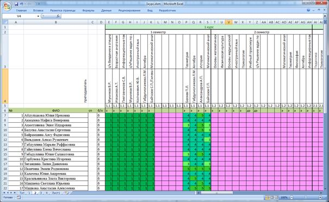Click the macro record icon in status bar
This screenshot has height=202, width=329.
(x=19, y=198)
